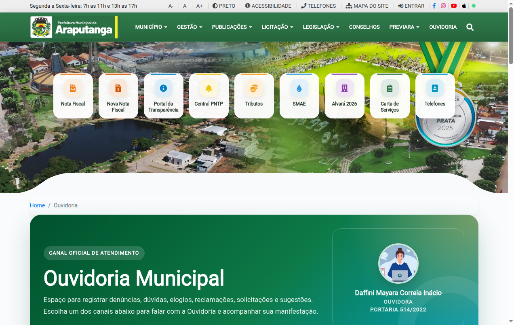Image resolution: width=514 pixels, height=325 pixels.
Task: Open the SMAE water drop icon
Action: [x=299, y=88]
